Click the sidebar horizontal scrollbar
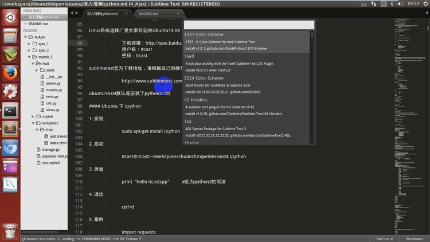This screenshot has height=242, width=430. click(x=40, y=232)
